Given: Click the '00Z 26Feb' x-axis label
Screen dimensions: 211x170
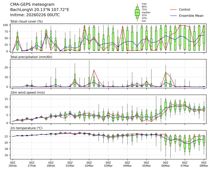Looking at the screenshot, I should (x=13, y=164).
